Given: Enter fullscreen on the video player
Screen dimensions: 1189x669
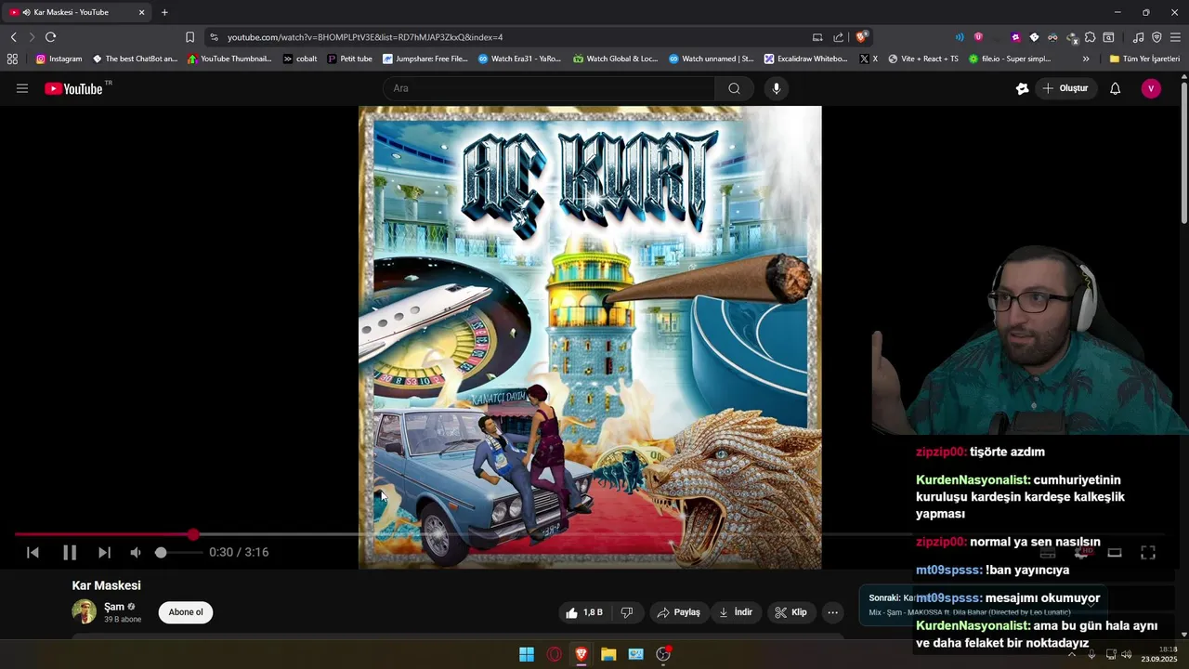Looking at the screenshot, I should (x=1148, y=552).
